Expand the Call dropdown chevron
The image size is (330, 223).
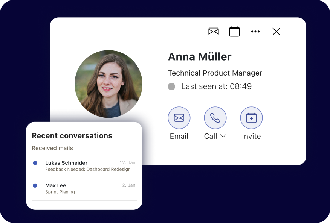coord(223,136)
